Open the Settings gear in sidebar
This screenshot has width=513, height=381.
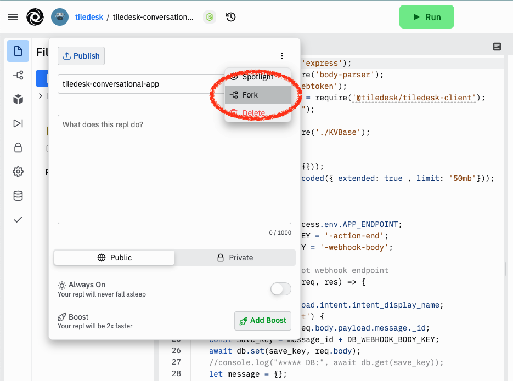tap(18, 172)
